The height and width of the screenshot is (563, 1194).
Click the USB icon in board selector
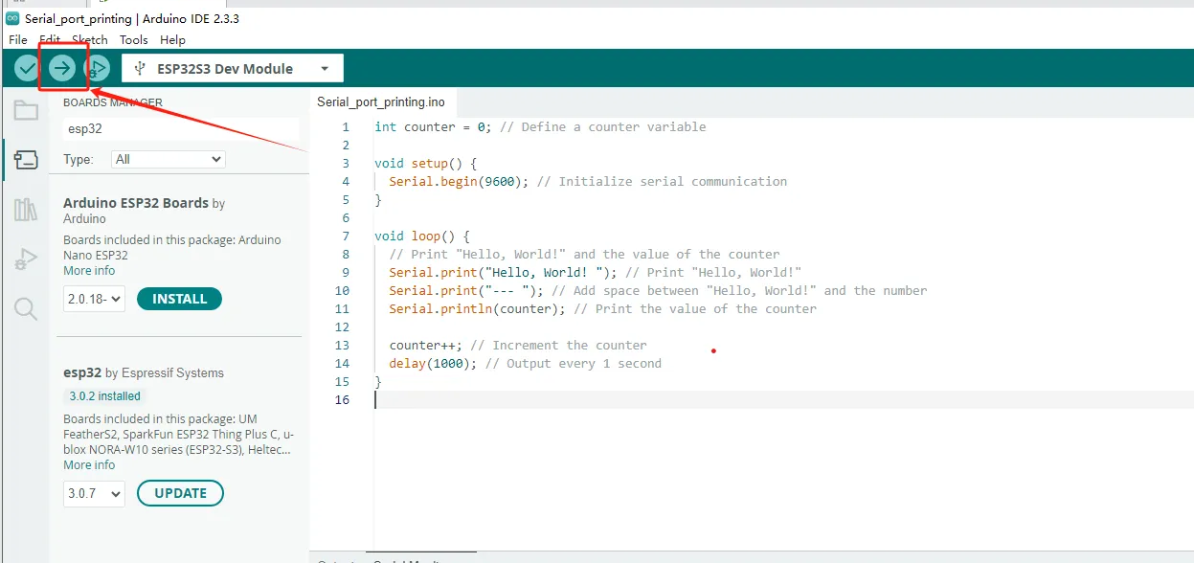tap(141, 68)
